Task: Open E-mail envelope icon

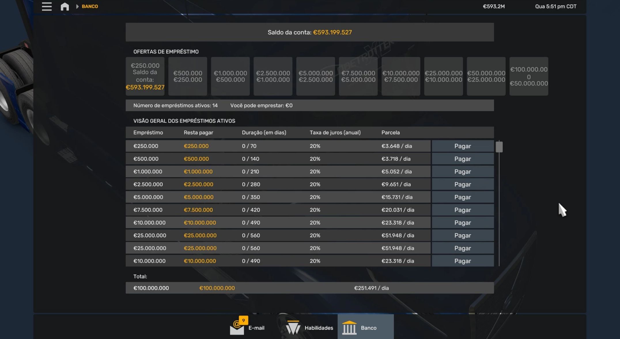Action: click(237, 329)
